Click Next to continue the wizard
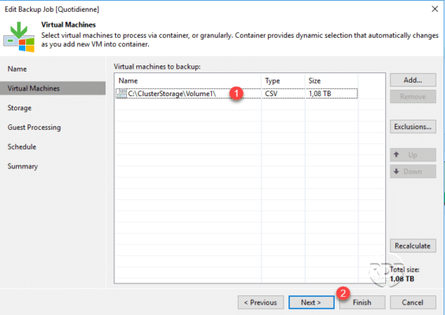The height and width of the screenshot is (315, 445). tap(311, 302)
